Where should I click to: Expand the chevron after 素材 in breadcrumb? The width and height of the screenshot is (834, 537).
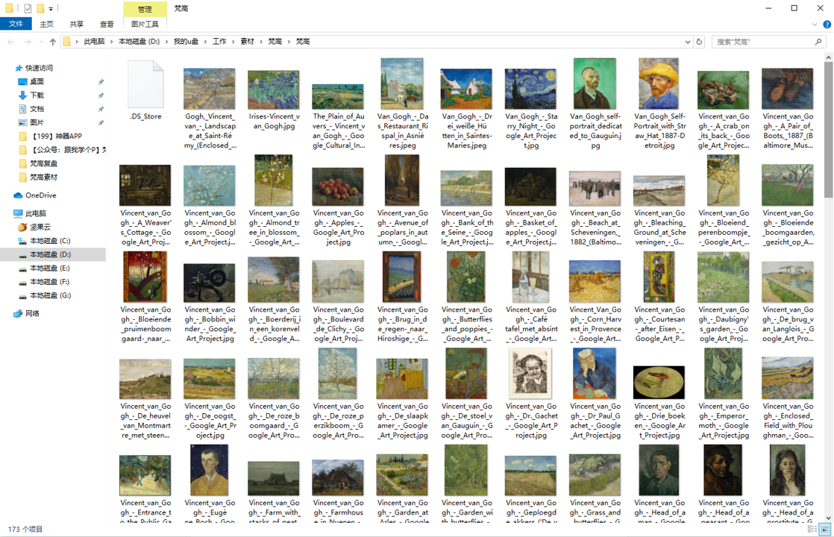coord(260,42)
